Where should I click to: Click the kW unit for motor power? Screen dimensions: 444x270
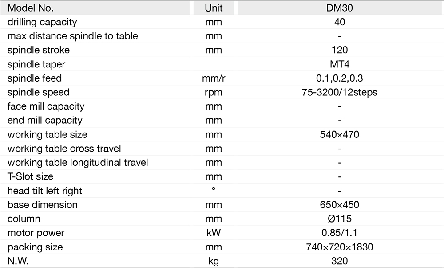214,233
